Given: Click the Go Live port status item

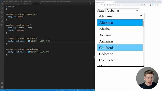Looking at the screenshot, I should click(x=80, y=90).
